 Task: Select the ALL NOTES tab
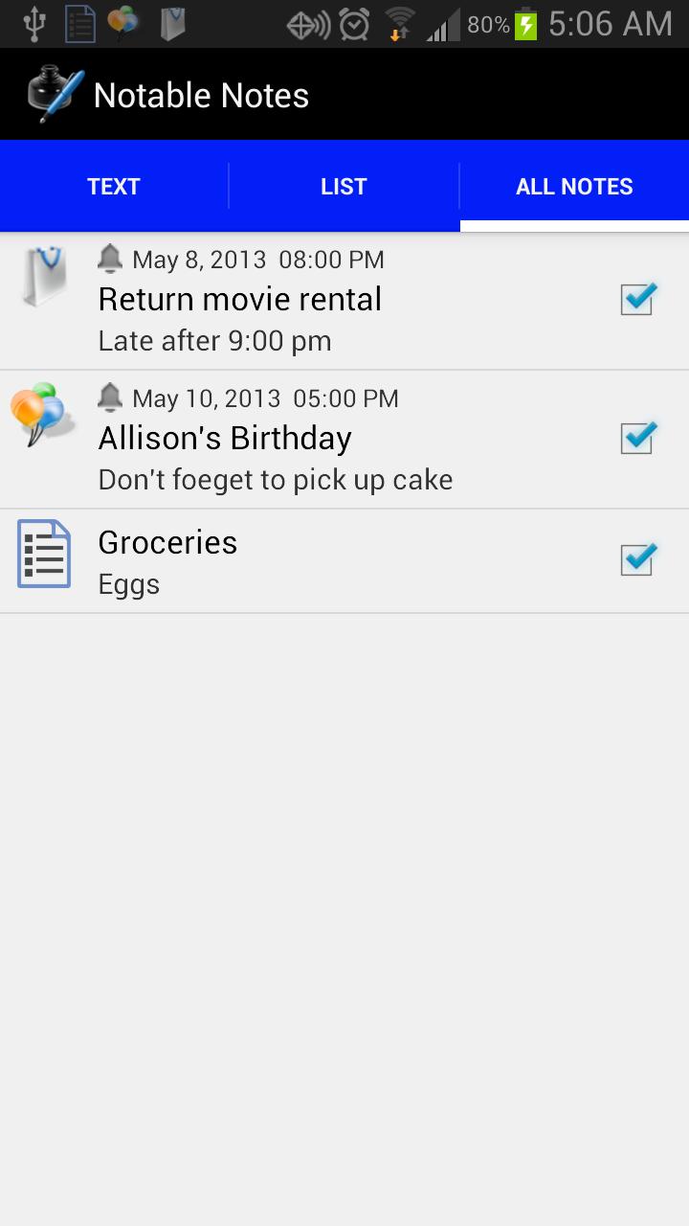(x=574, y=187)
